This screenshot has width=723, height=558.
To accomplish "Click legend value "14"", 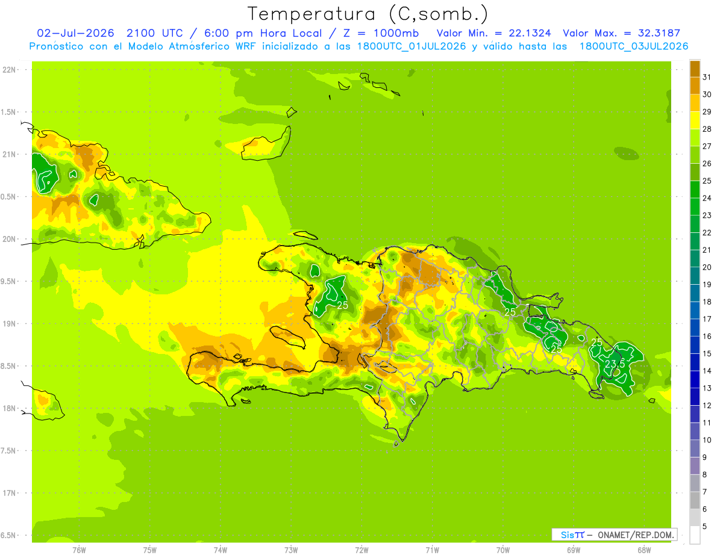I will coord(707,371).
